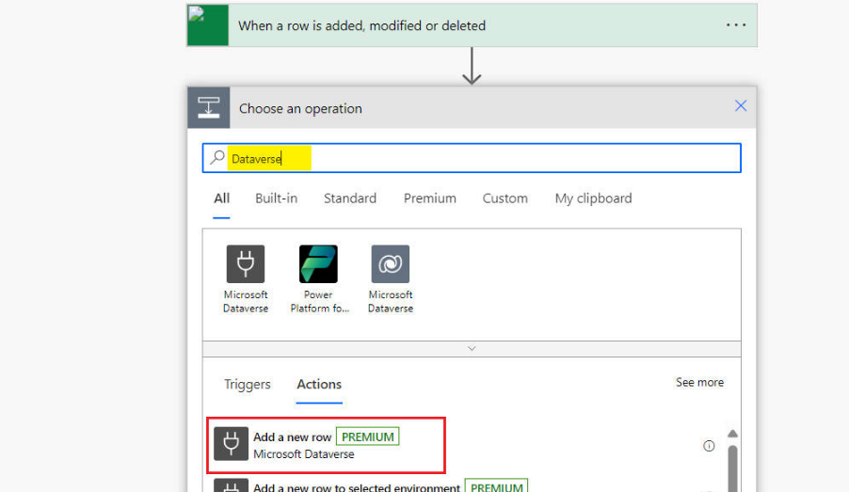Open the trigger step's three-dot menu

[x=735, y=25]
